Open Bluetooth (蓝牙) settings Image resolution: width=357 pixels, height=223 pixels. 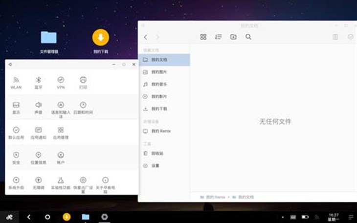[x=38, y=83]
